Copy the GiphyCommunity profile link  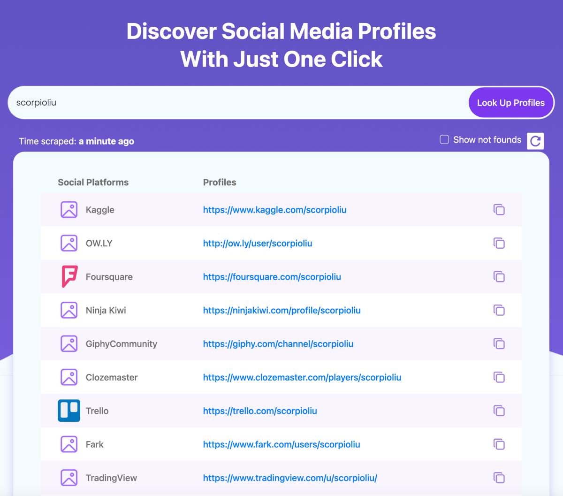[499, 344]
